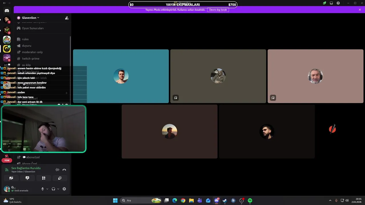Open Spotify from the taskbar
Screen dimensions: 365x205
click(250, 200)
